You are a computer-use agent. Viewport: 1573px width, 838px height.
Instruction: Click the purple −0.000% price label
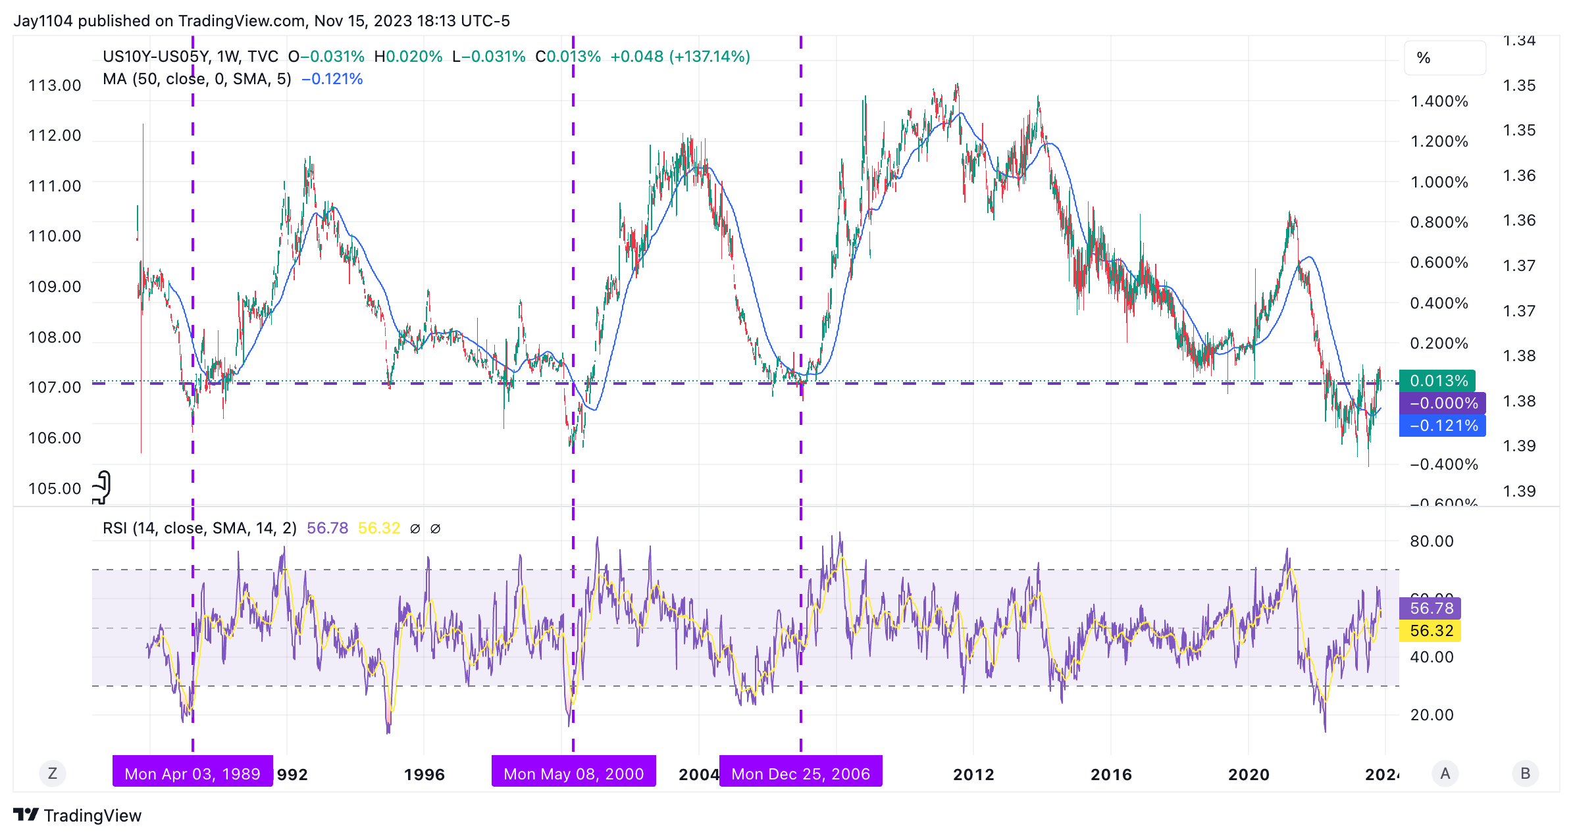(1443, 403)
